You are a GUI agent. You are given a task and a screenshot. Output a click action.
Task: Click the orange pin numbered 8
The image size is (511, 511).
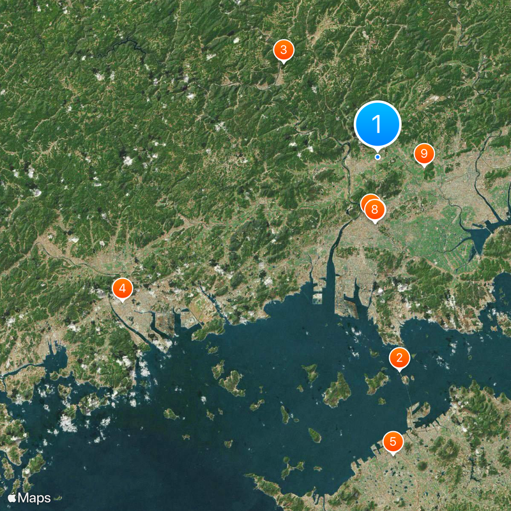tap(375, 210)
